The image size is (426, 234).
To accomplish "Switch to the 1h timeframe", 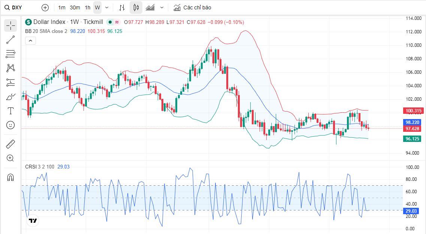I will 87,7.
